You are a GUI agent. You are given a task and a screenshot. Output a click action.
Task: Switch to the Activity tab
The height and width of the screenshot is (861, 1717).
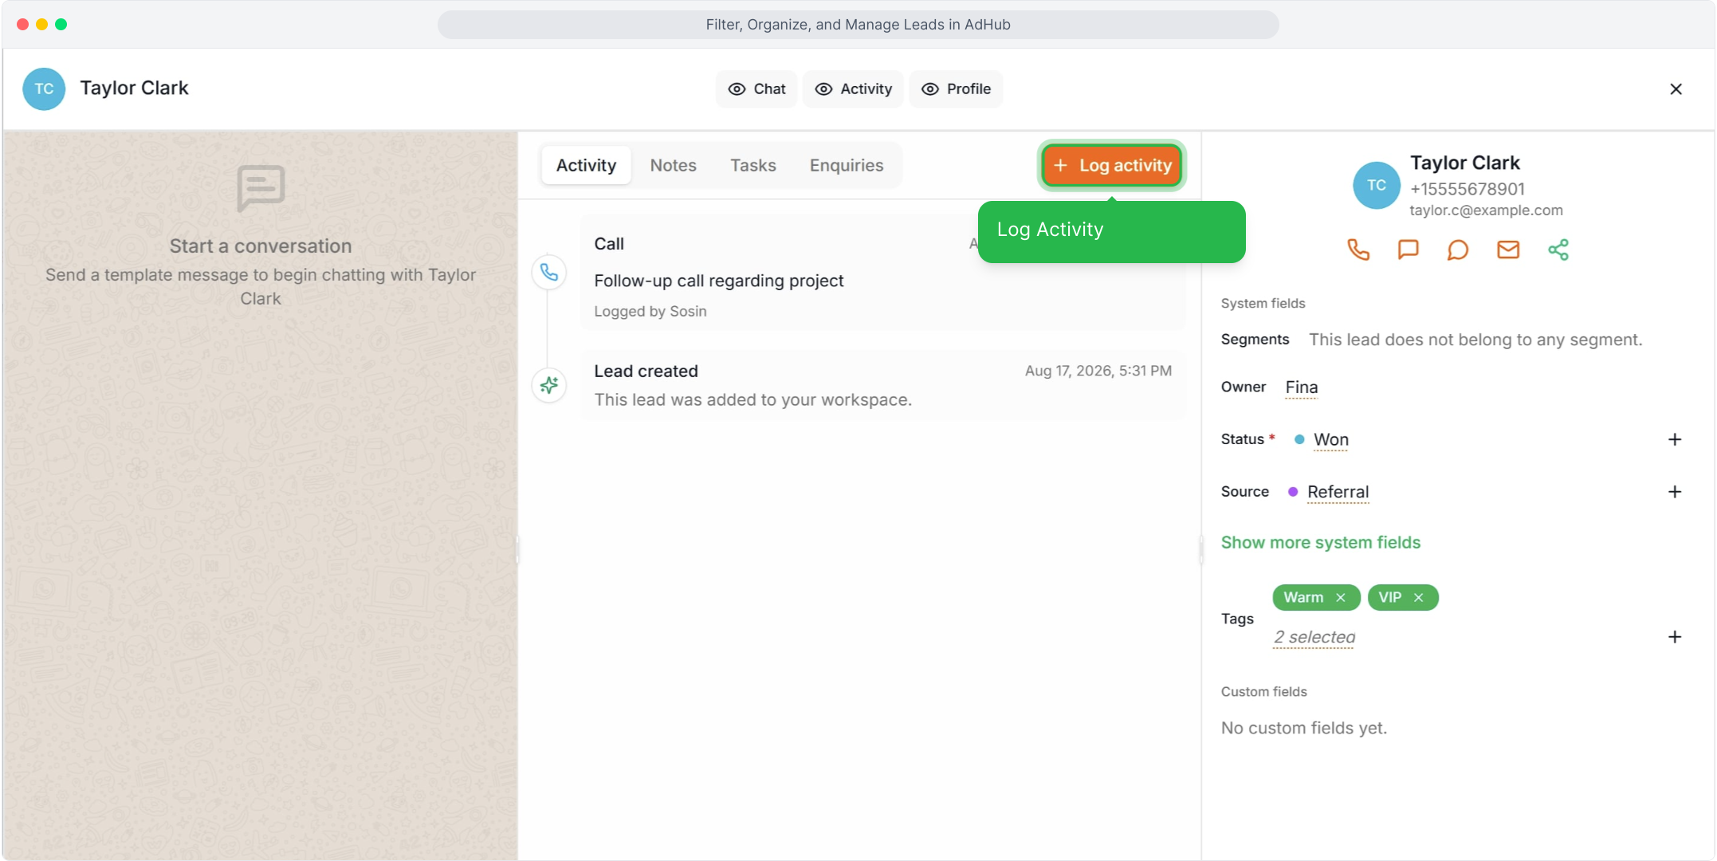(x=586, y=165)
